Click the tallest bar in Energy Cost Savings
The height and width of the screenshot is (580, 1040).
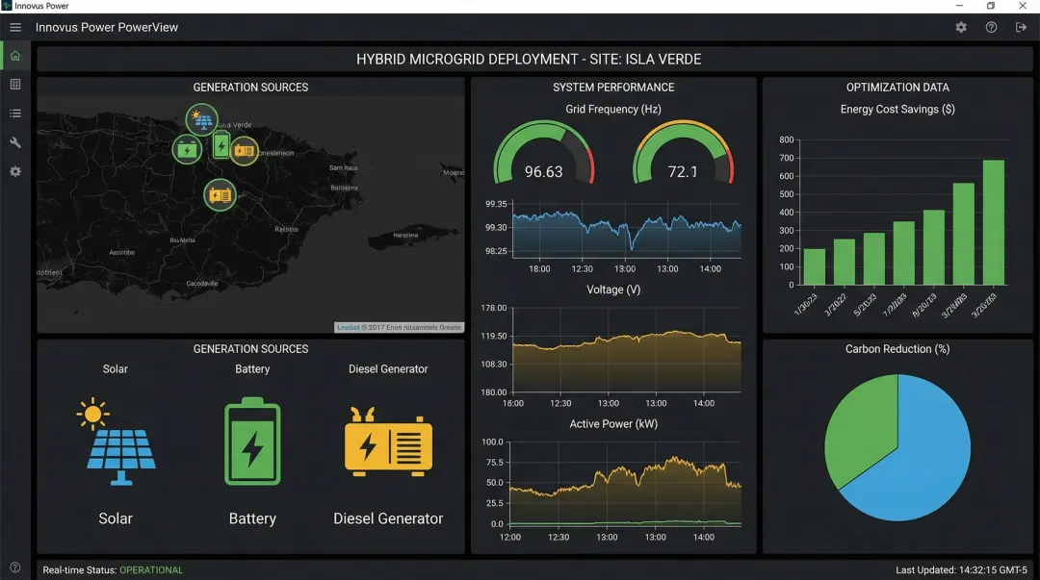pyautogui.click(x=993, y=222)
